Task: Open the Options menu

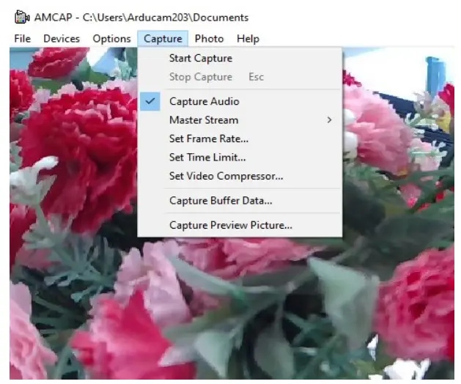Action: pos(111,39)
